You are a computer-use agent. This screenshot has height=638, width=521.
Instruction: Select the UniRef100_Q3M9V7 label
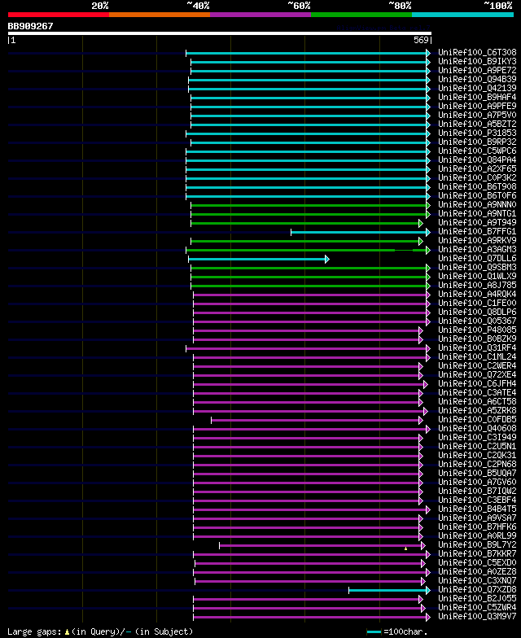(x=477, y=617)
